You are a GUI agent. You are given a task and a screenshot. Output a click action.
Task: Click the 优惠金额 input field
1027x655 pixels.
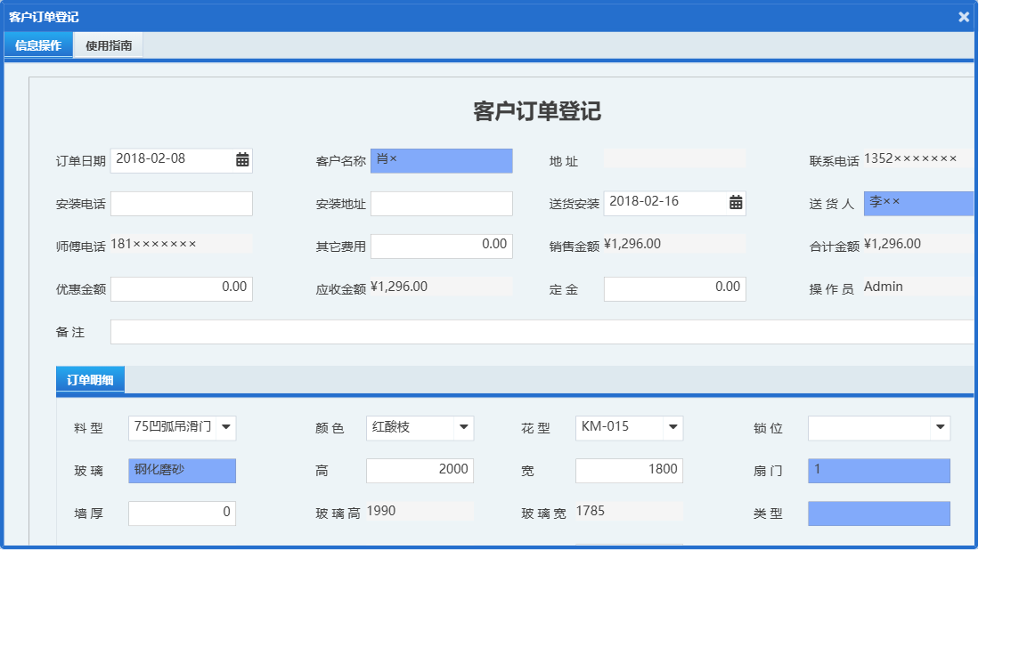click(182, 288)
